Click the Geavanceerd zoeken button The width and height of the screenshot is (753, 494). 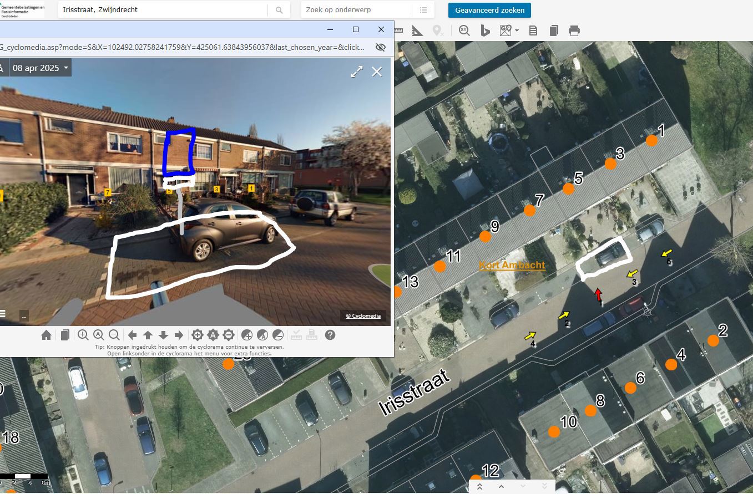(x=489, y=10)
